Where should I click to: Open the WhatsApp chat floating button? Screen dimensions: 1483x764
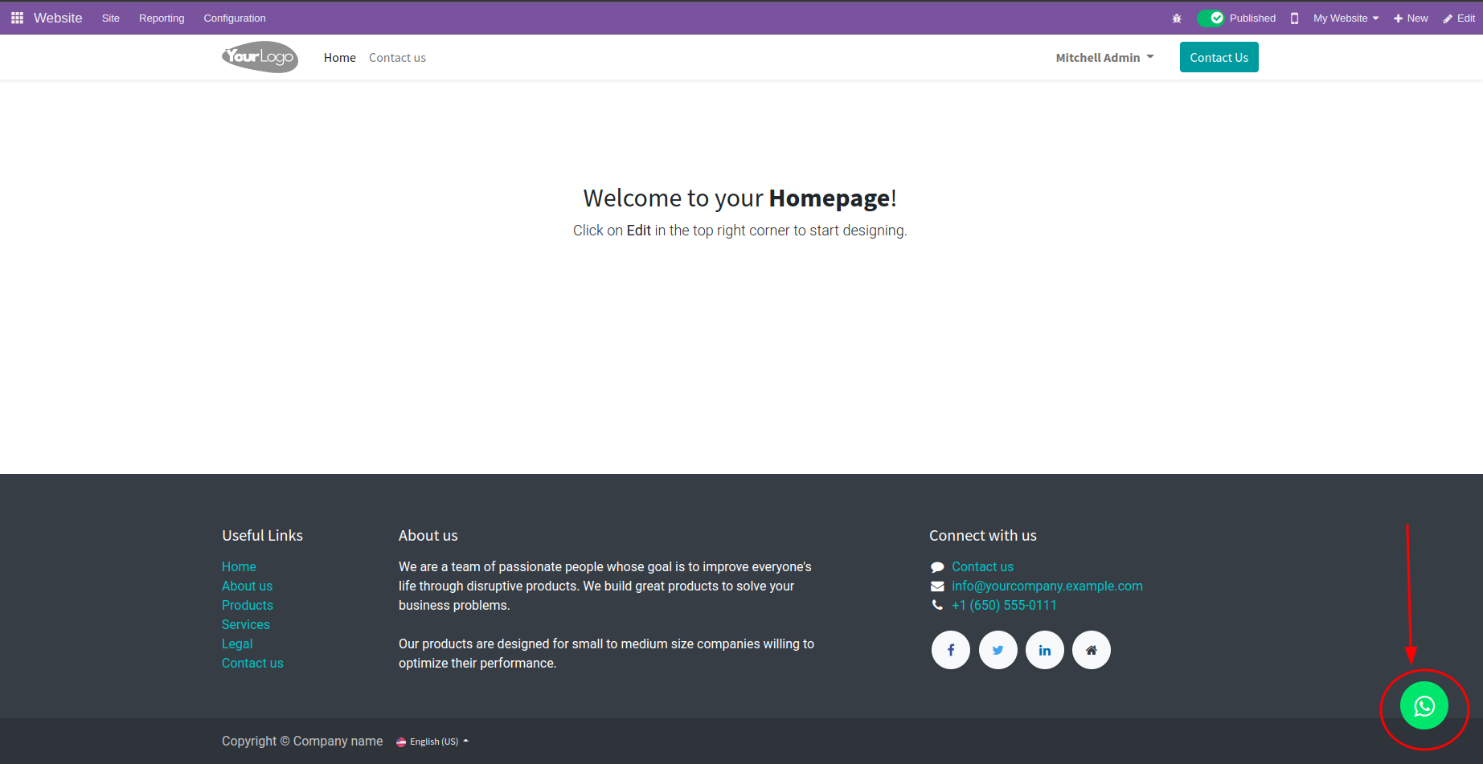coord(1424,705)
